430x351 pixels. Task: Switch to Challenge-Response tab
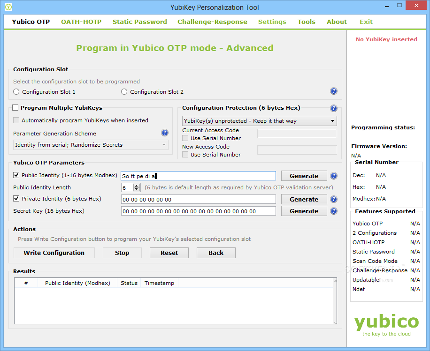(x=212, y=22)
